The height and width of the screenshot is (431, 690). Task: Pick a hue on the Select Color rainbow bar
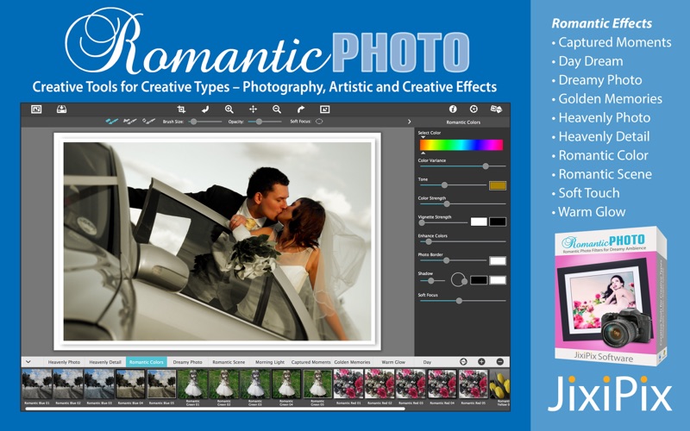click(x=461, y=145)
